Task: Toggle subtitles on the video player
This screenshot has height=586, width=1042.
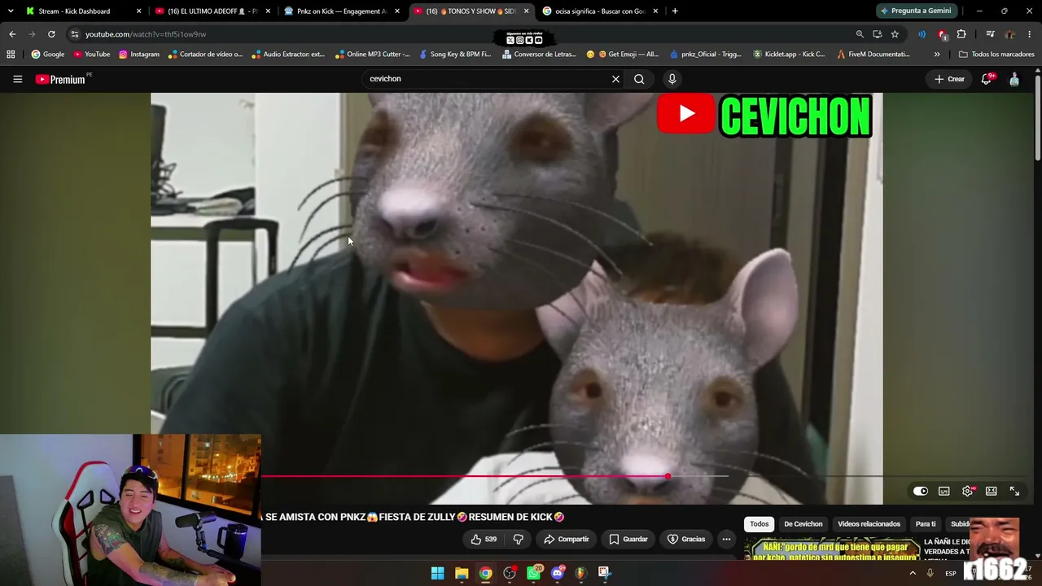Action: 943,491
